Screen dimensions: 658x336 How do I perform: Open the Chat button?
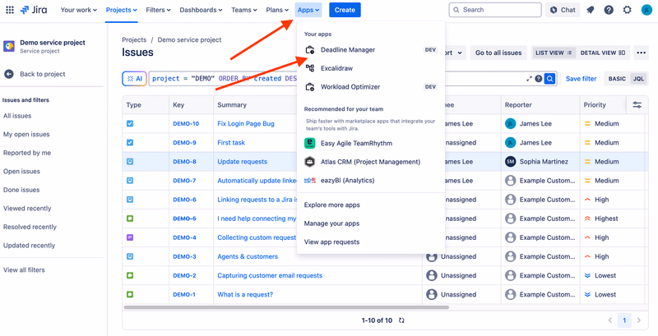(563, 10)
